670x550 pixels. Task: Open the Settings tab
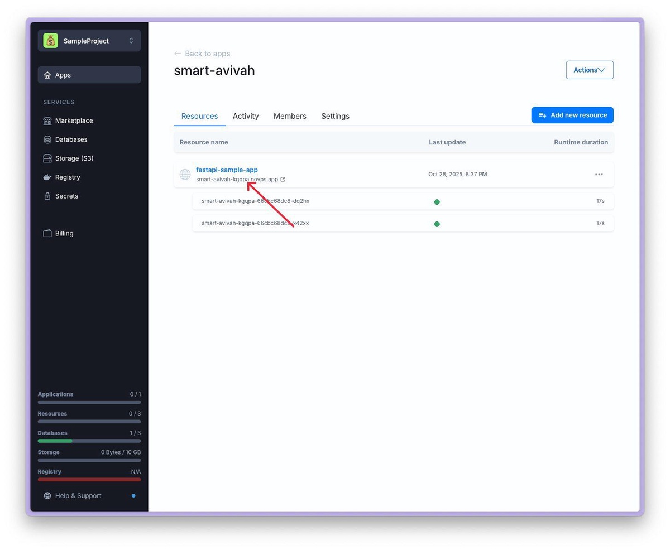tap(335, 116)
